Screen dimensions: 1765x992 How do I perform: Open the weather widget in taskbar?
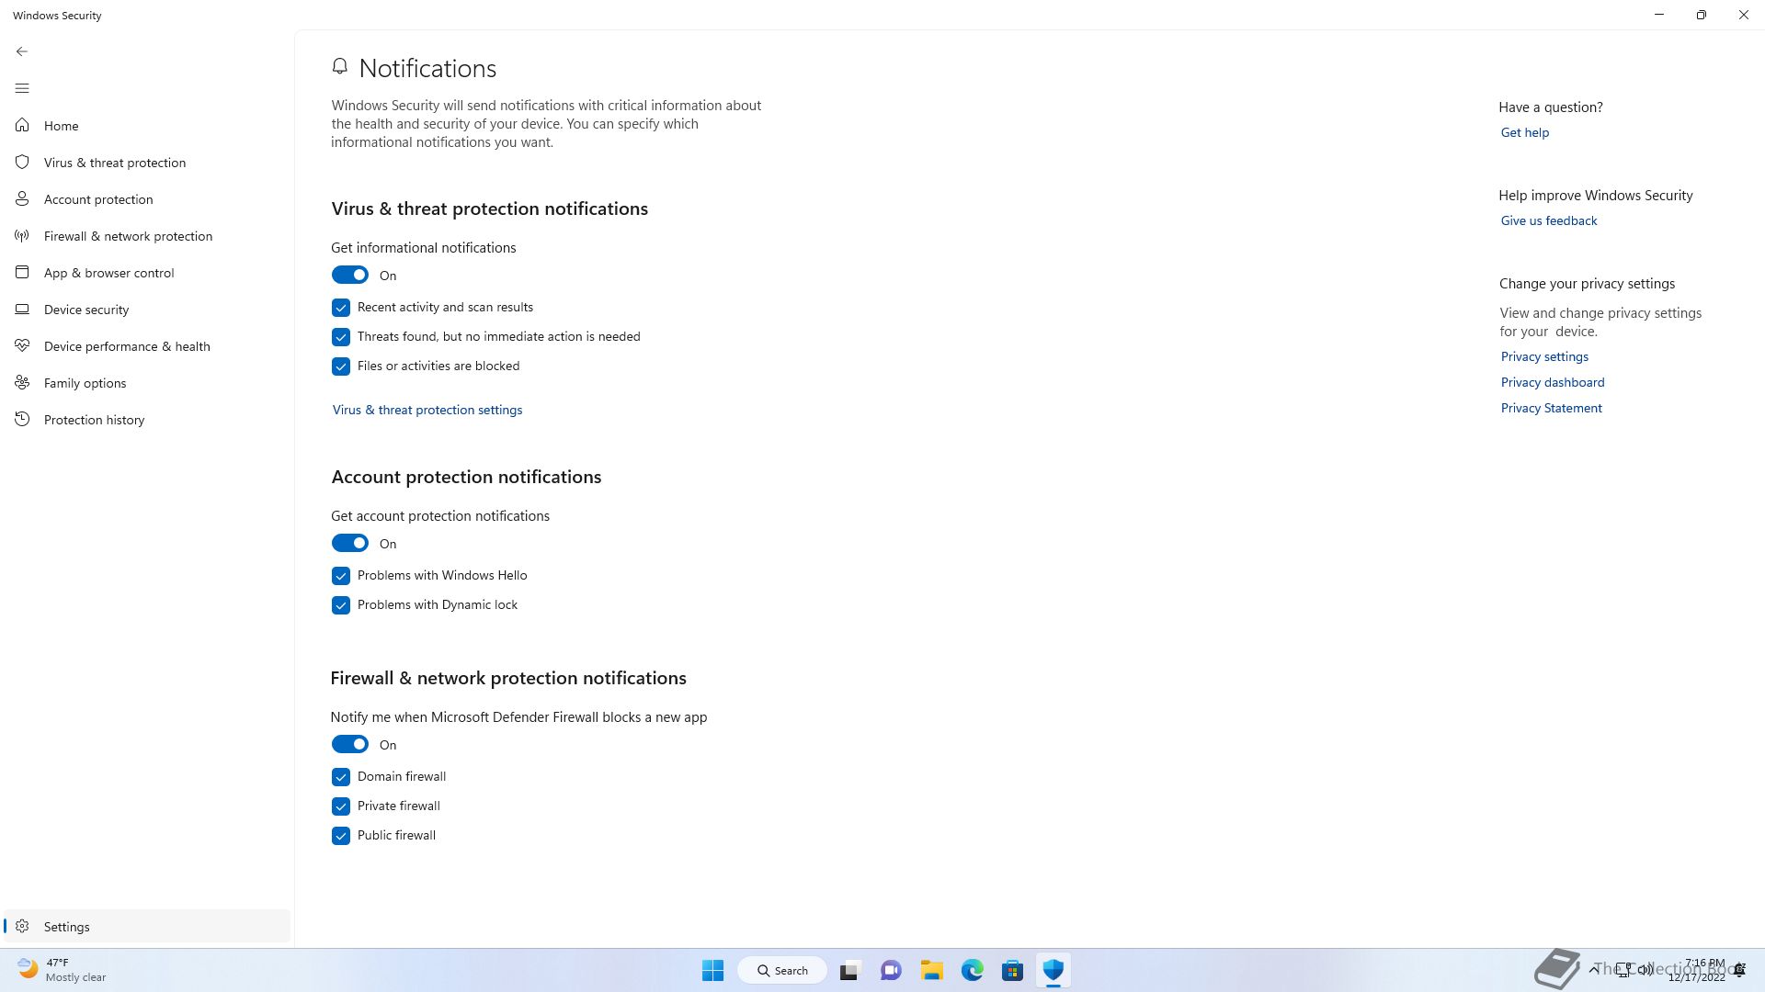click(x=62, y=970)
